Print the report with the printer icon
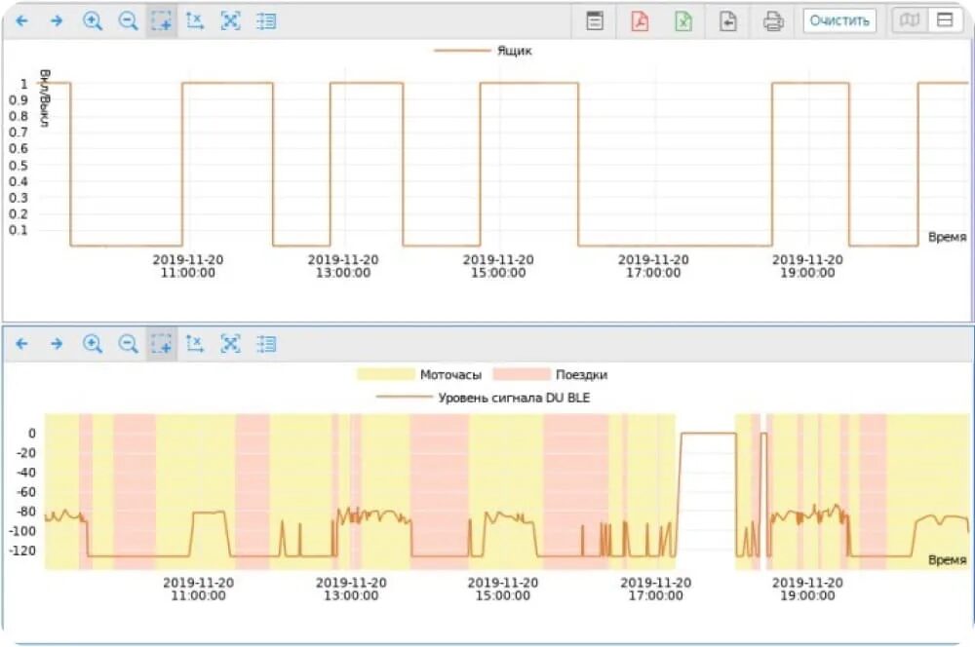This screenshot has width=975, height=647. pos(773,20)
